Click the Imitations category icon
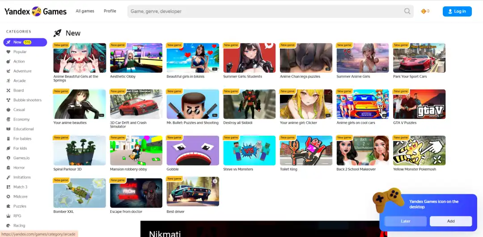The height and width of the screenshot is (237, 483). tap(8, 177)
